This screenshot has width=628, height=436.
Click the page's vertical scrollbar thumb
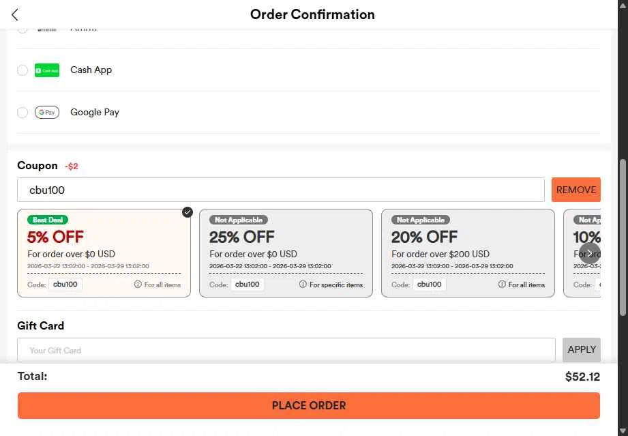[622, 236]
